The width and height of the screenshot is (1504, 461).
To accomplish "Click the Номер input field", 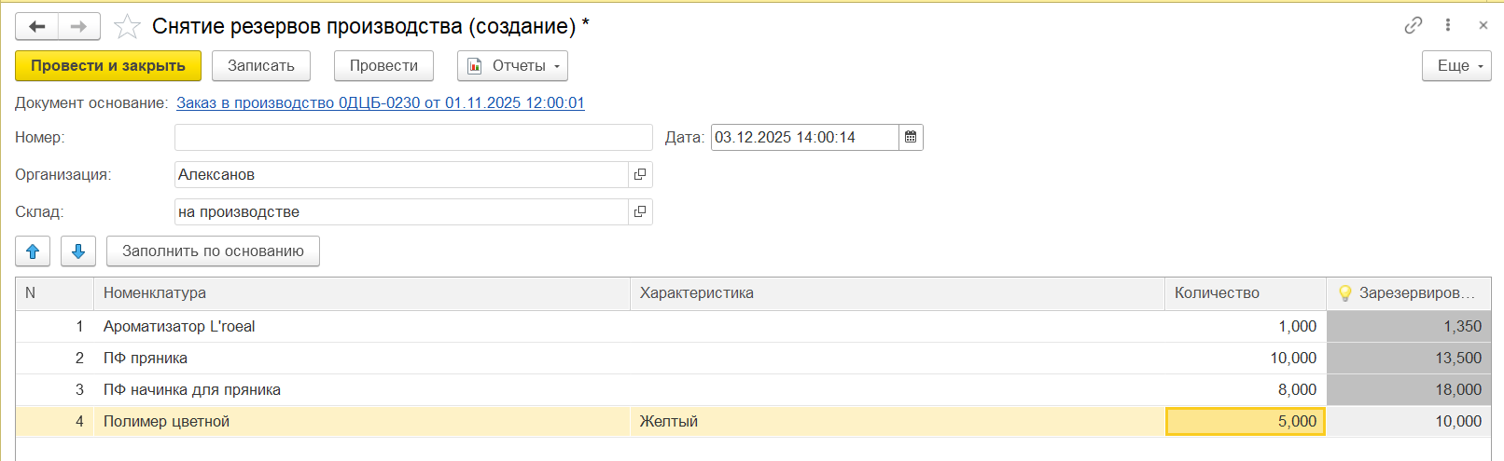I will pos(412,138).
